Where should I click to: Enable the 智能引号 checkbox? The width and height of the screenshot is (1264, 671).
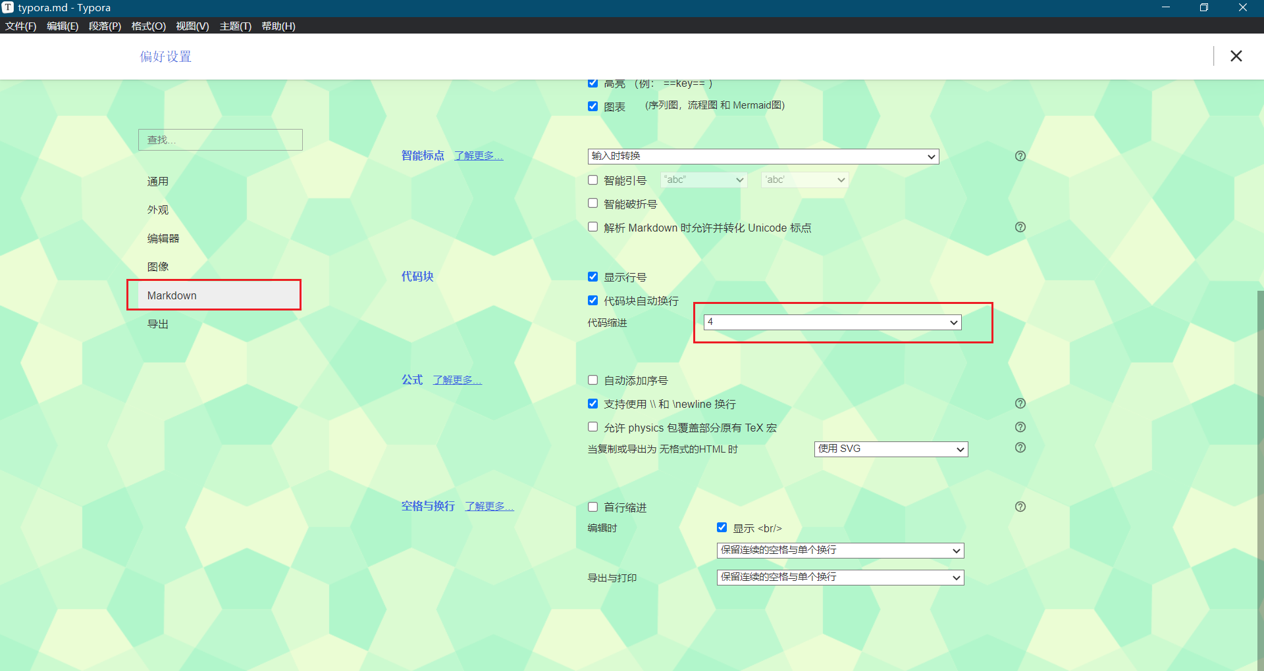592,180
